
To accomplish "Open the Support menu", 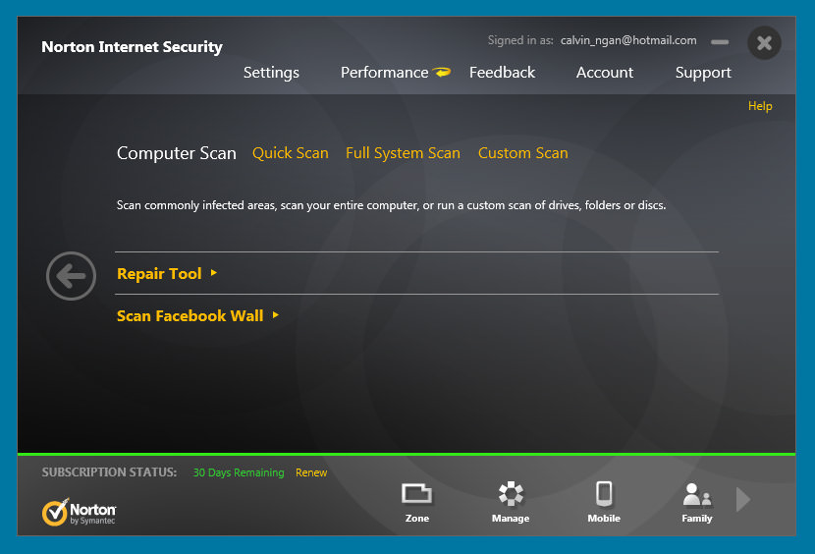I will (x=703, y=73).
